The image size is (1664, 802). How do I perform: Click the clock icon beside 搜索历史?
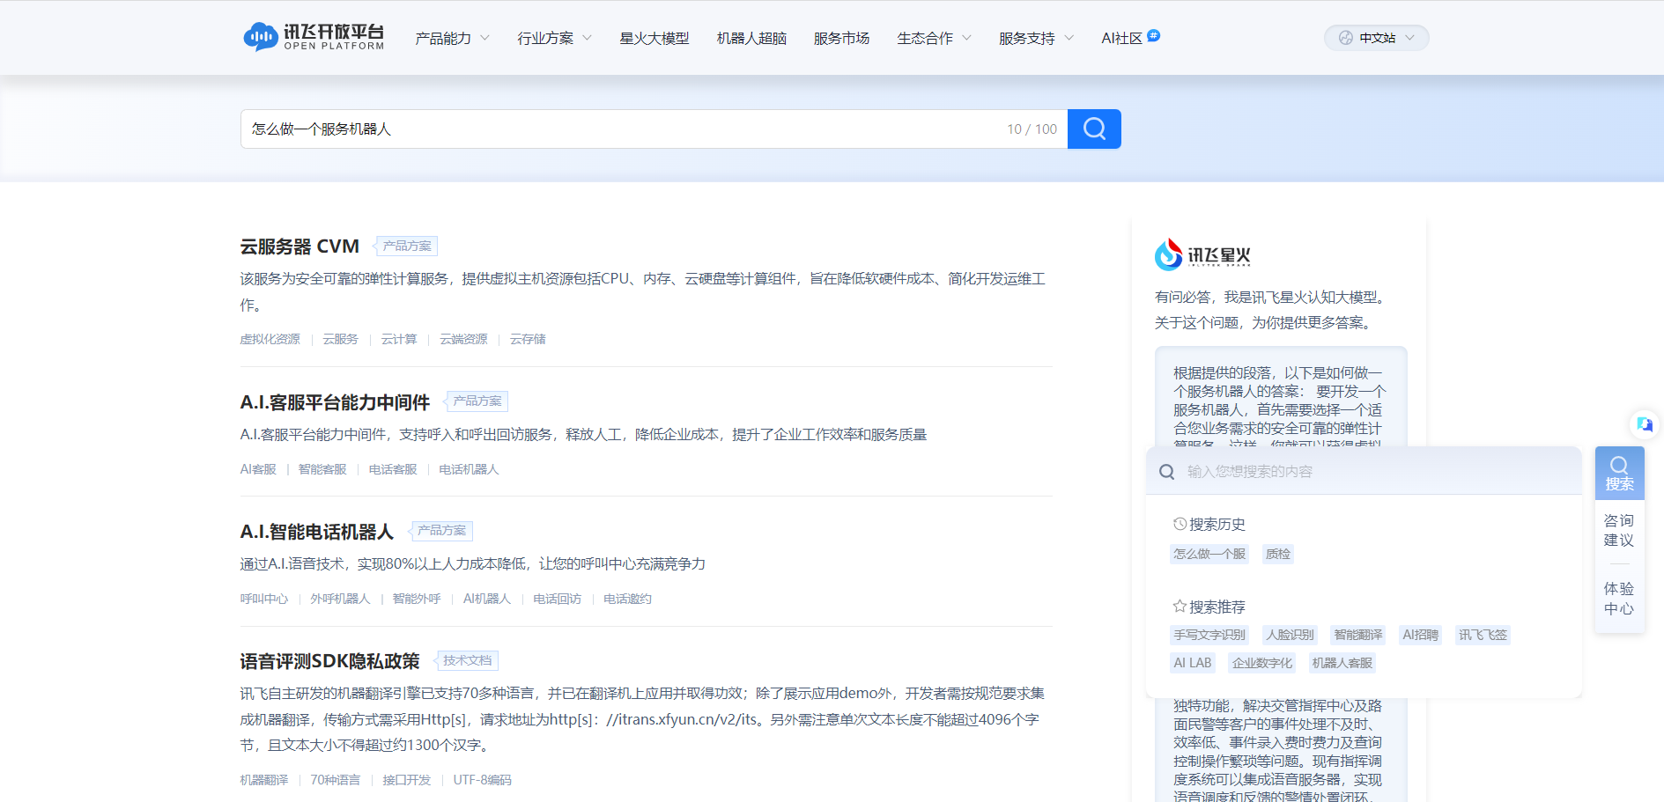point(1180,524)
